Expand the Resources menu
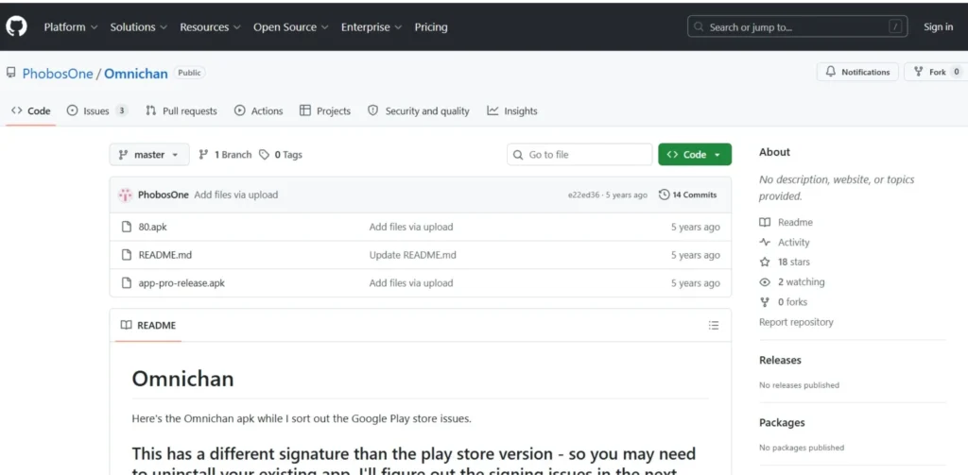 point(210,27)
